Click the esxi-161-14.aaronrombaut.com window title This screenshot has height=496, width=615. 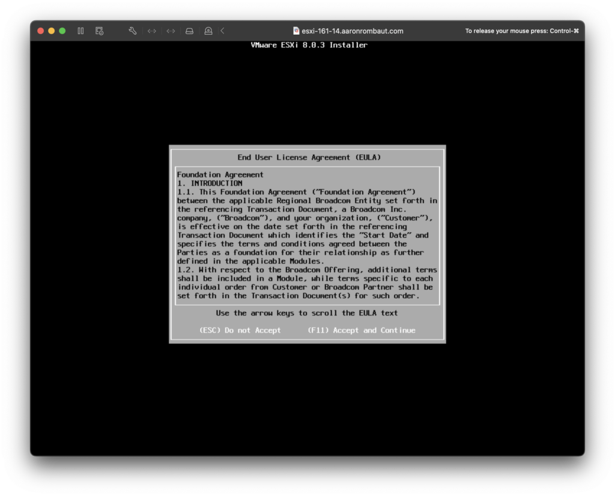click(352, 31)
